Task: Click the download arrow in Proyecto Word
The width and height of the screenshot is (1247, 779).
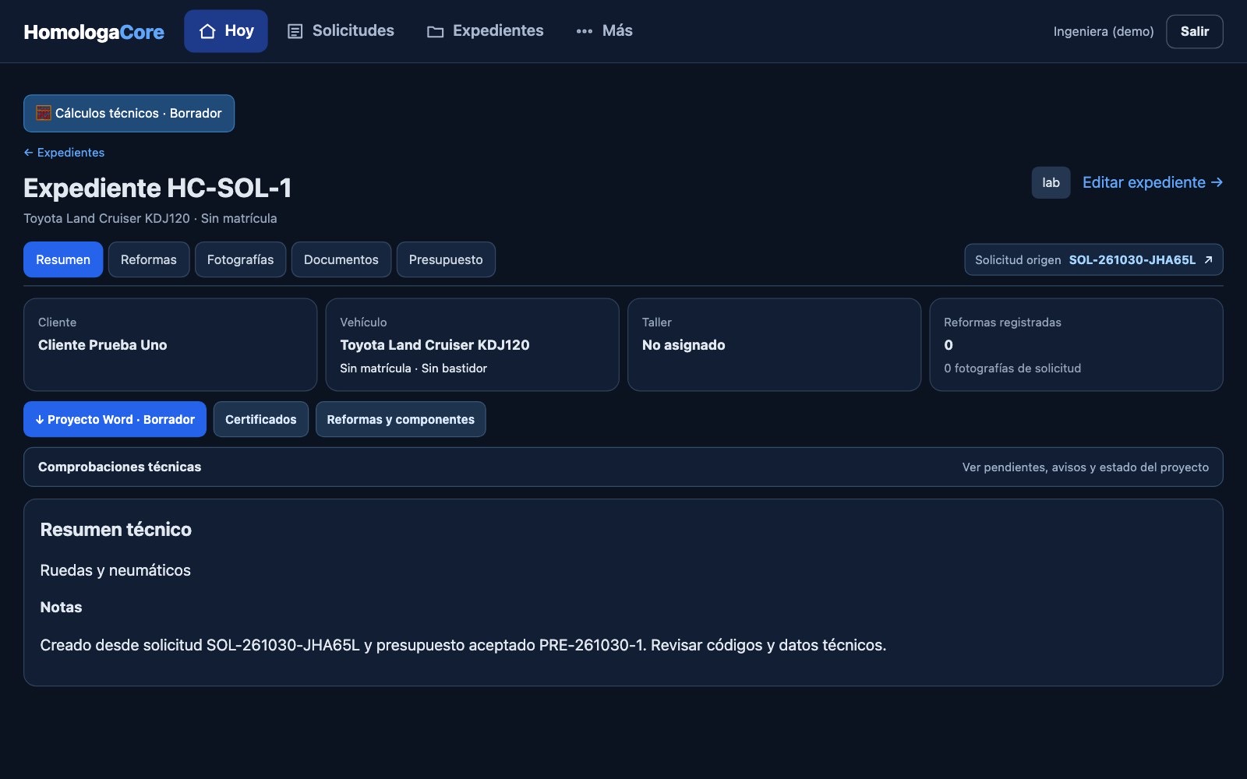Action: tap(40, 419)
